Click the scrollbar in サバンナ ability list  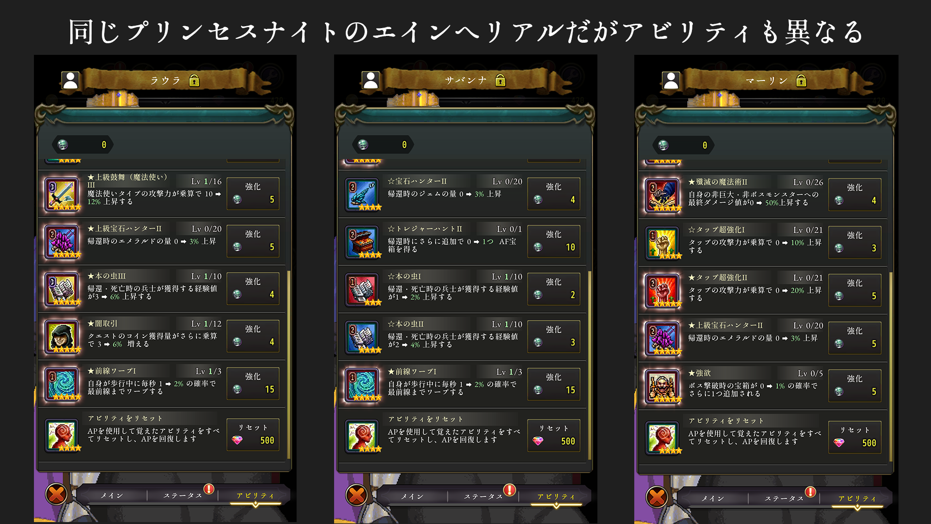click(x=590, y=365)
